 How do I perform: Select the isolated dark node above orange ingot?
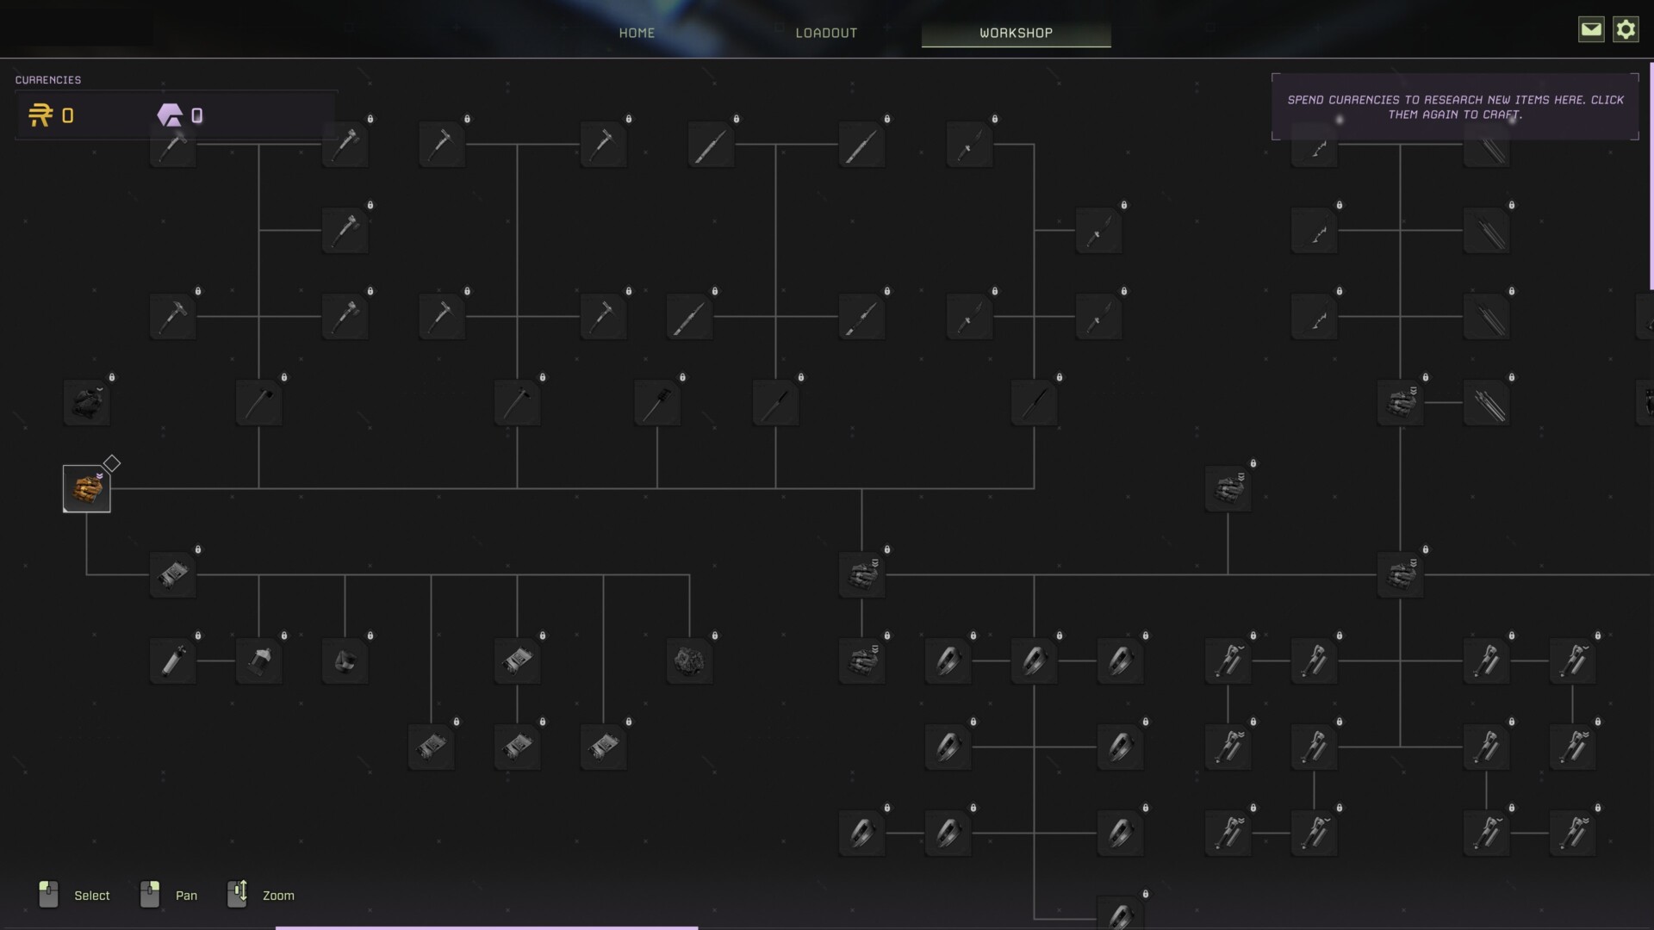pyautogui.click(x=87, y=403)
